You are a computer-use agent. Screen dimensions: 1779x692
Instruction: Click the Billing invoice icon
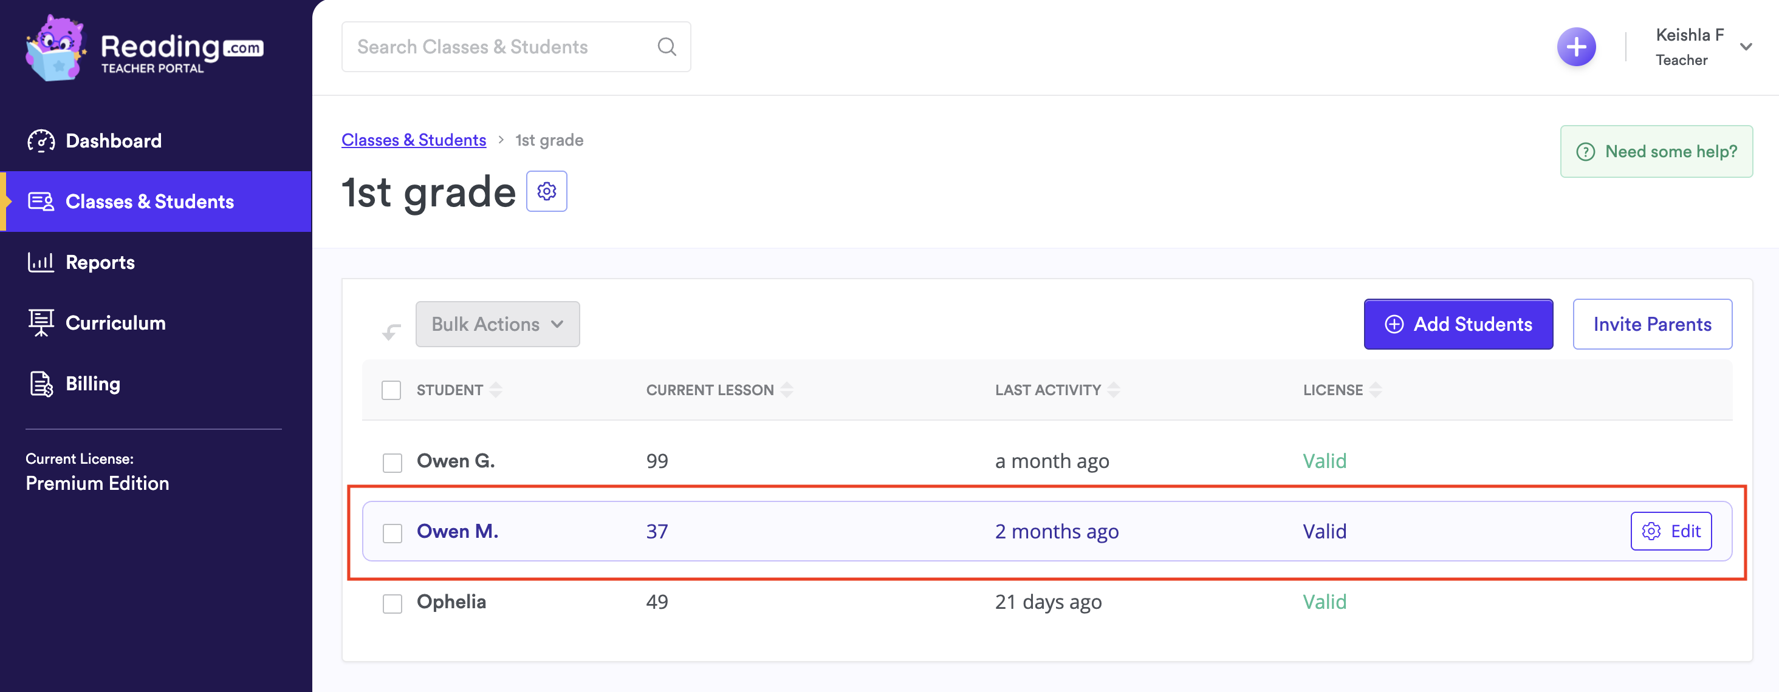[41, 384]
